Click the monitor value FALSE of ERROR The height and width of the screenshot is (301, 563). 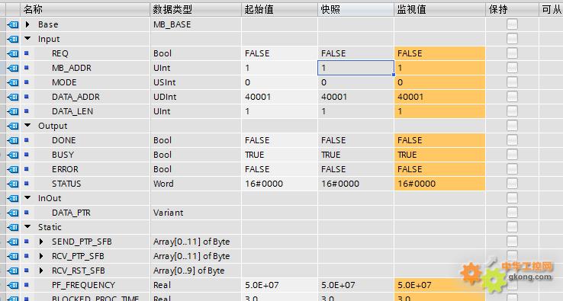(x=410, y=169)
